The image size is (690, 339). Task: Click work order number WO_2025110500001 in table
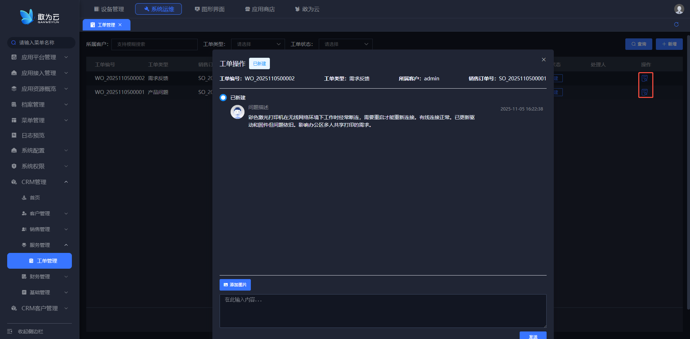click(120, 92)
